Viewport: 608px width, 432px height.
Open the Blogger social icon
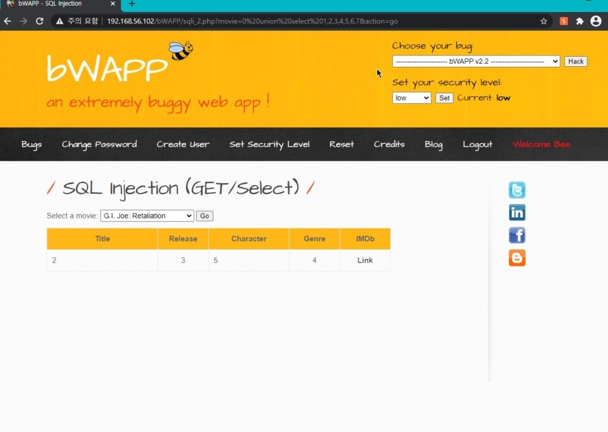(x=517, y=258)
